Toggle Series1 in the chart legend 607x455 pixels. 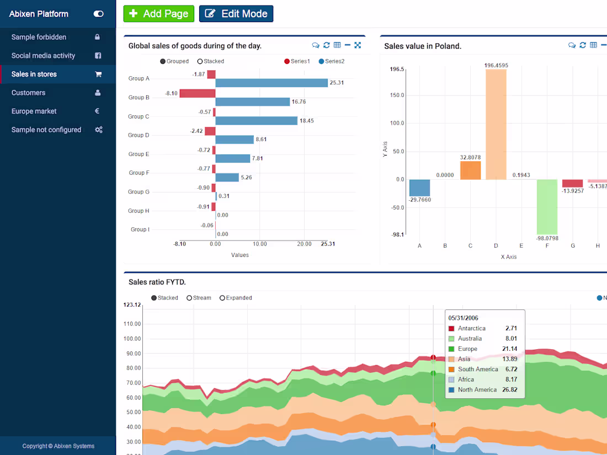tap(297, 61)
